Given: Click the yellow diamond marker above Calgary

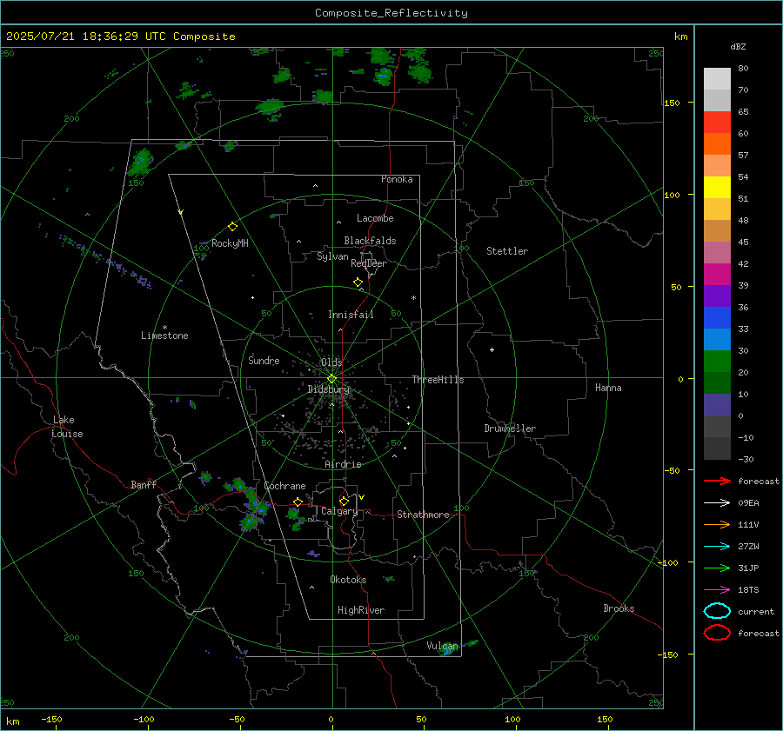Looking at the screenshot, I should (344, 501).
